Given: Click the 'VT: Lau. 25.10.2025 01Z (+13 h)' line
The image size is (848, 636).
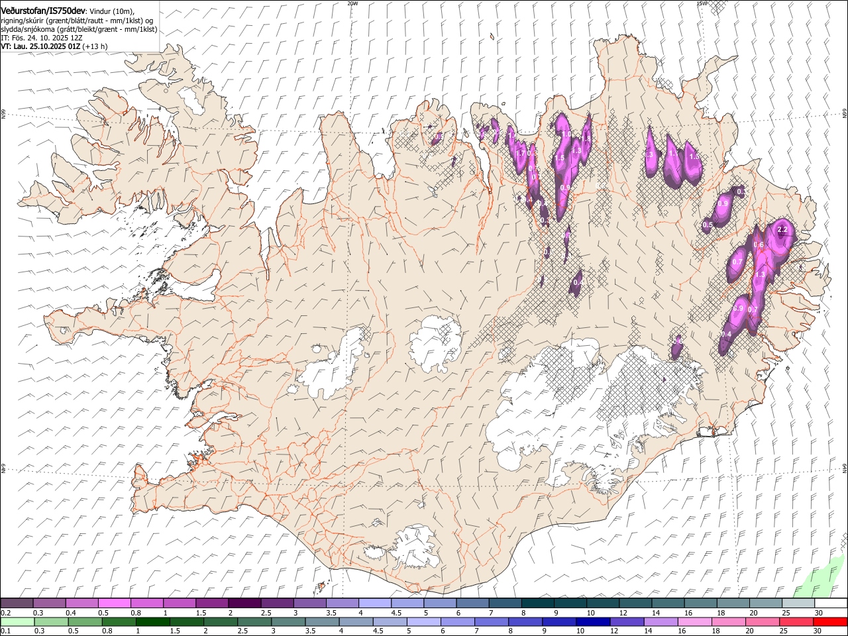Looking at the screenshot, I should tap(54, 46).
